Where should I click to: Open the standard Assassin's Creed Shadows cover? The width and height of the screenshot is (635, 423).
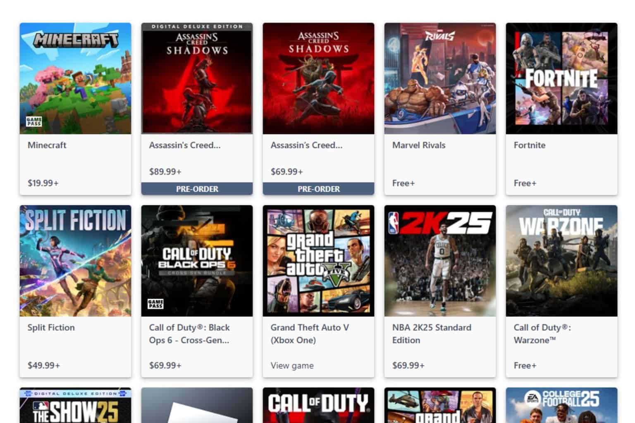coord(318,78)
